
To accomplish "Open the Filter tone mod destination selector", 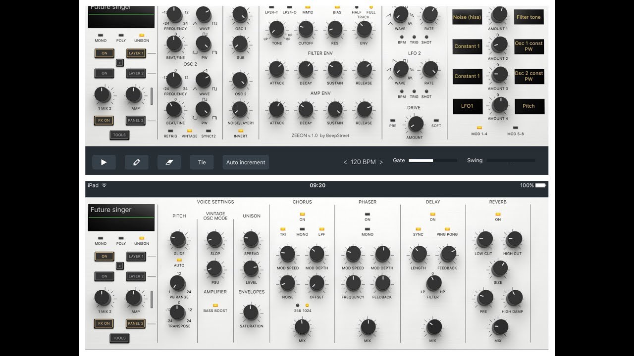I will pos(529,17).
